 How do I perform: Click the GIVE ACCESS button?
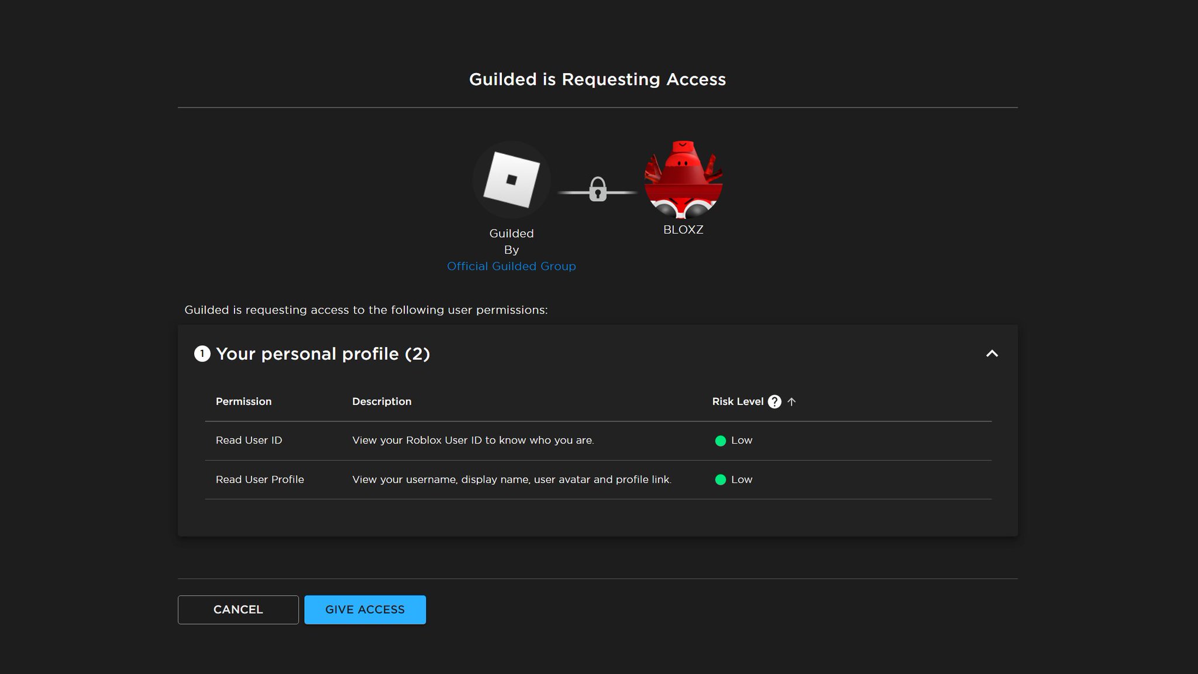(x=365, y=610)
